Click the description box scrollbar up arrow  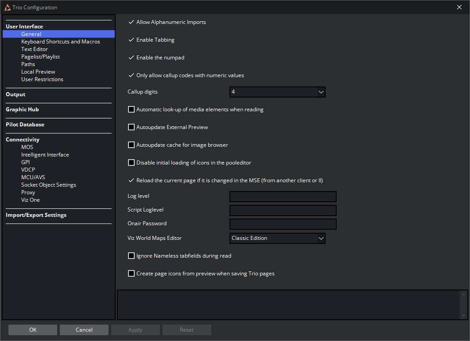tap(463, 294)
